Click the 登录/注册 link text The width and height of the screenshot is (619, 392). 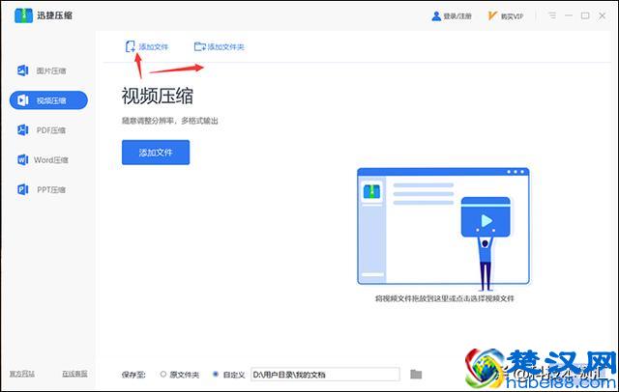[457, 16]
